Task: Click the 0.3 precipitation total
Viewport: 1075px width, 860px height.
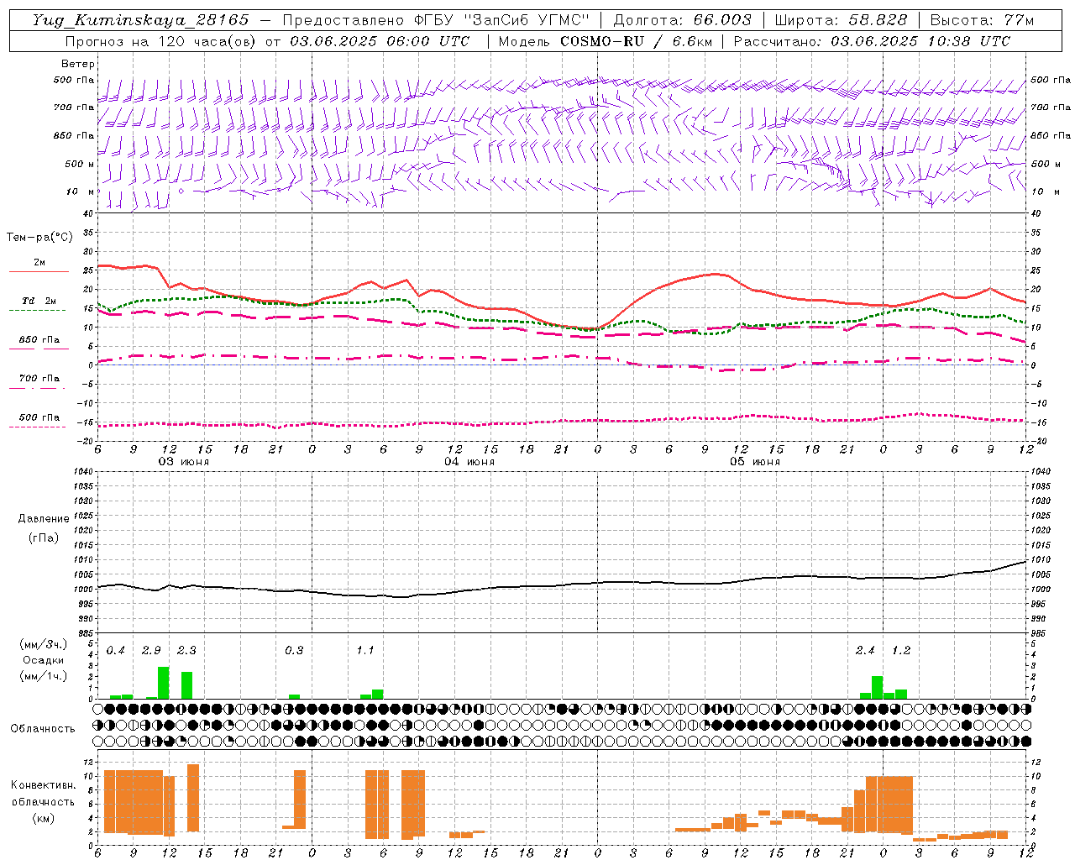Action: click(294, 651)
